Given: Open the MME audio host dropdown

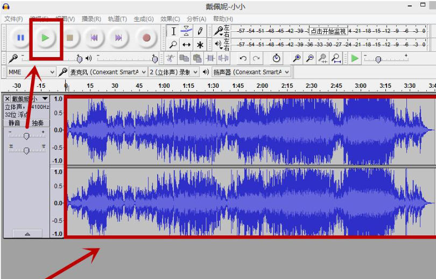Looking at the screenshot, I should [x=31, y=72].
